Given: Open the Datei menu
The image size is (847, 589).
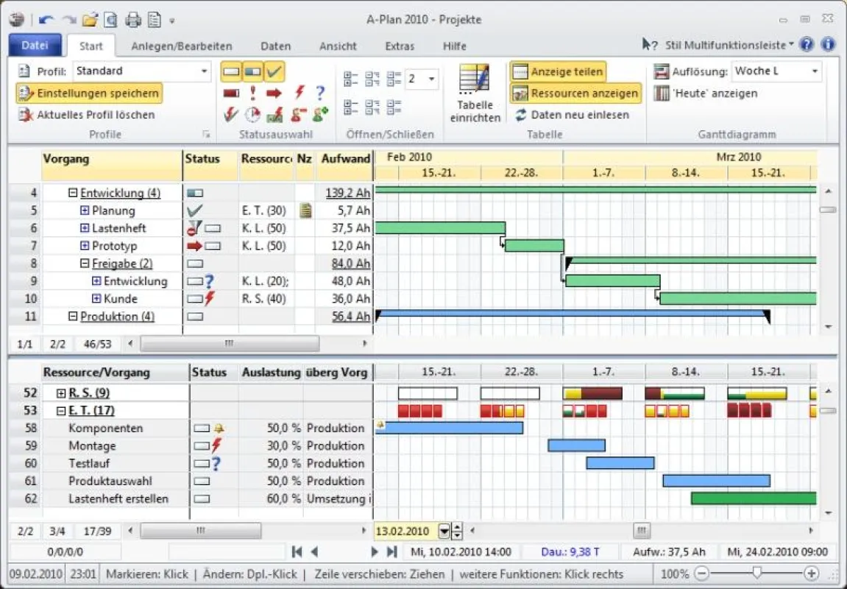Looking at the screenshot, I should click(35, 46).
